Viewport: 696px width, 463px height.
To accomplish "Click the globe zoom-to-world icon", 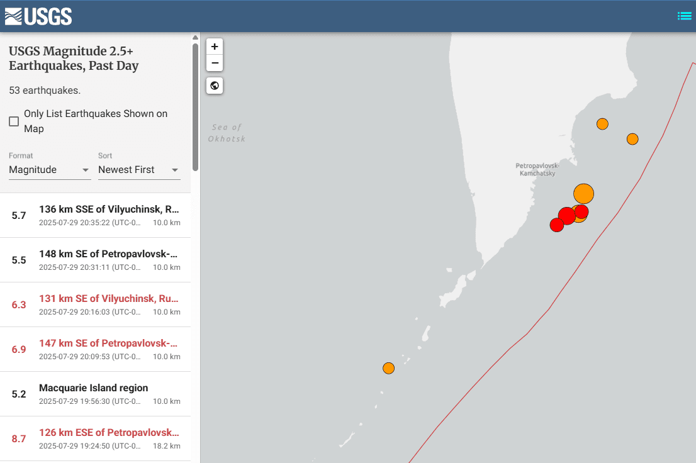I will (x=215, y=86).
